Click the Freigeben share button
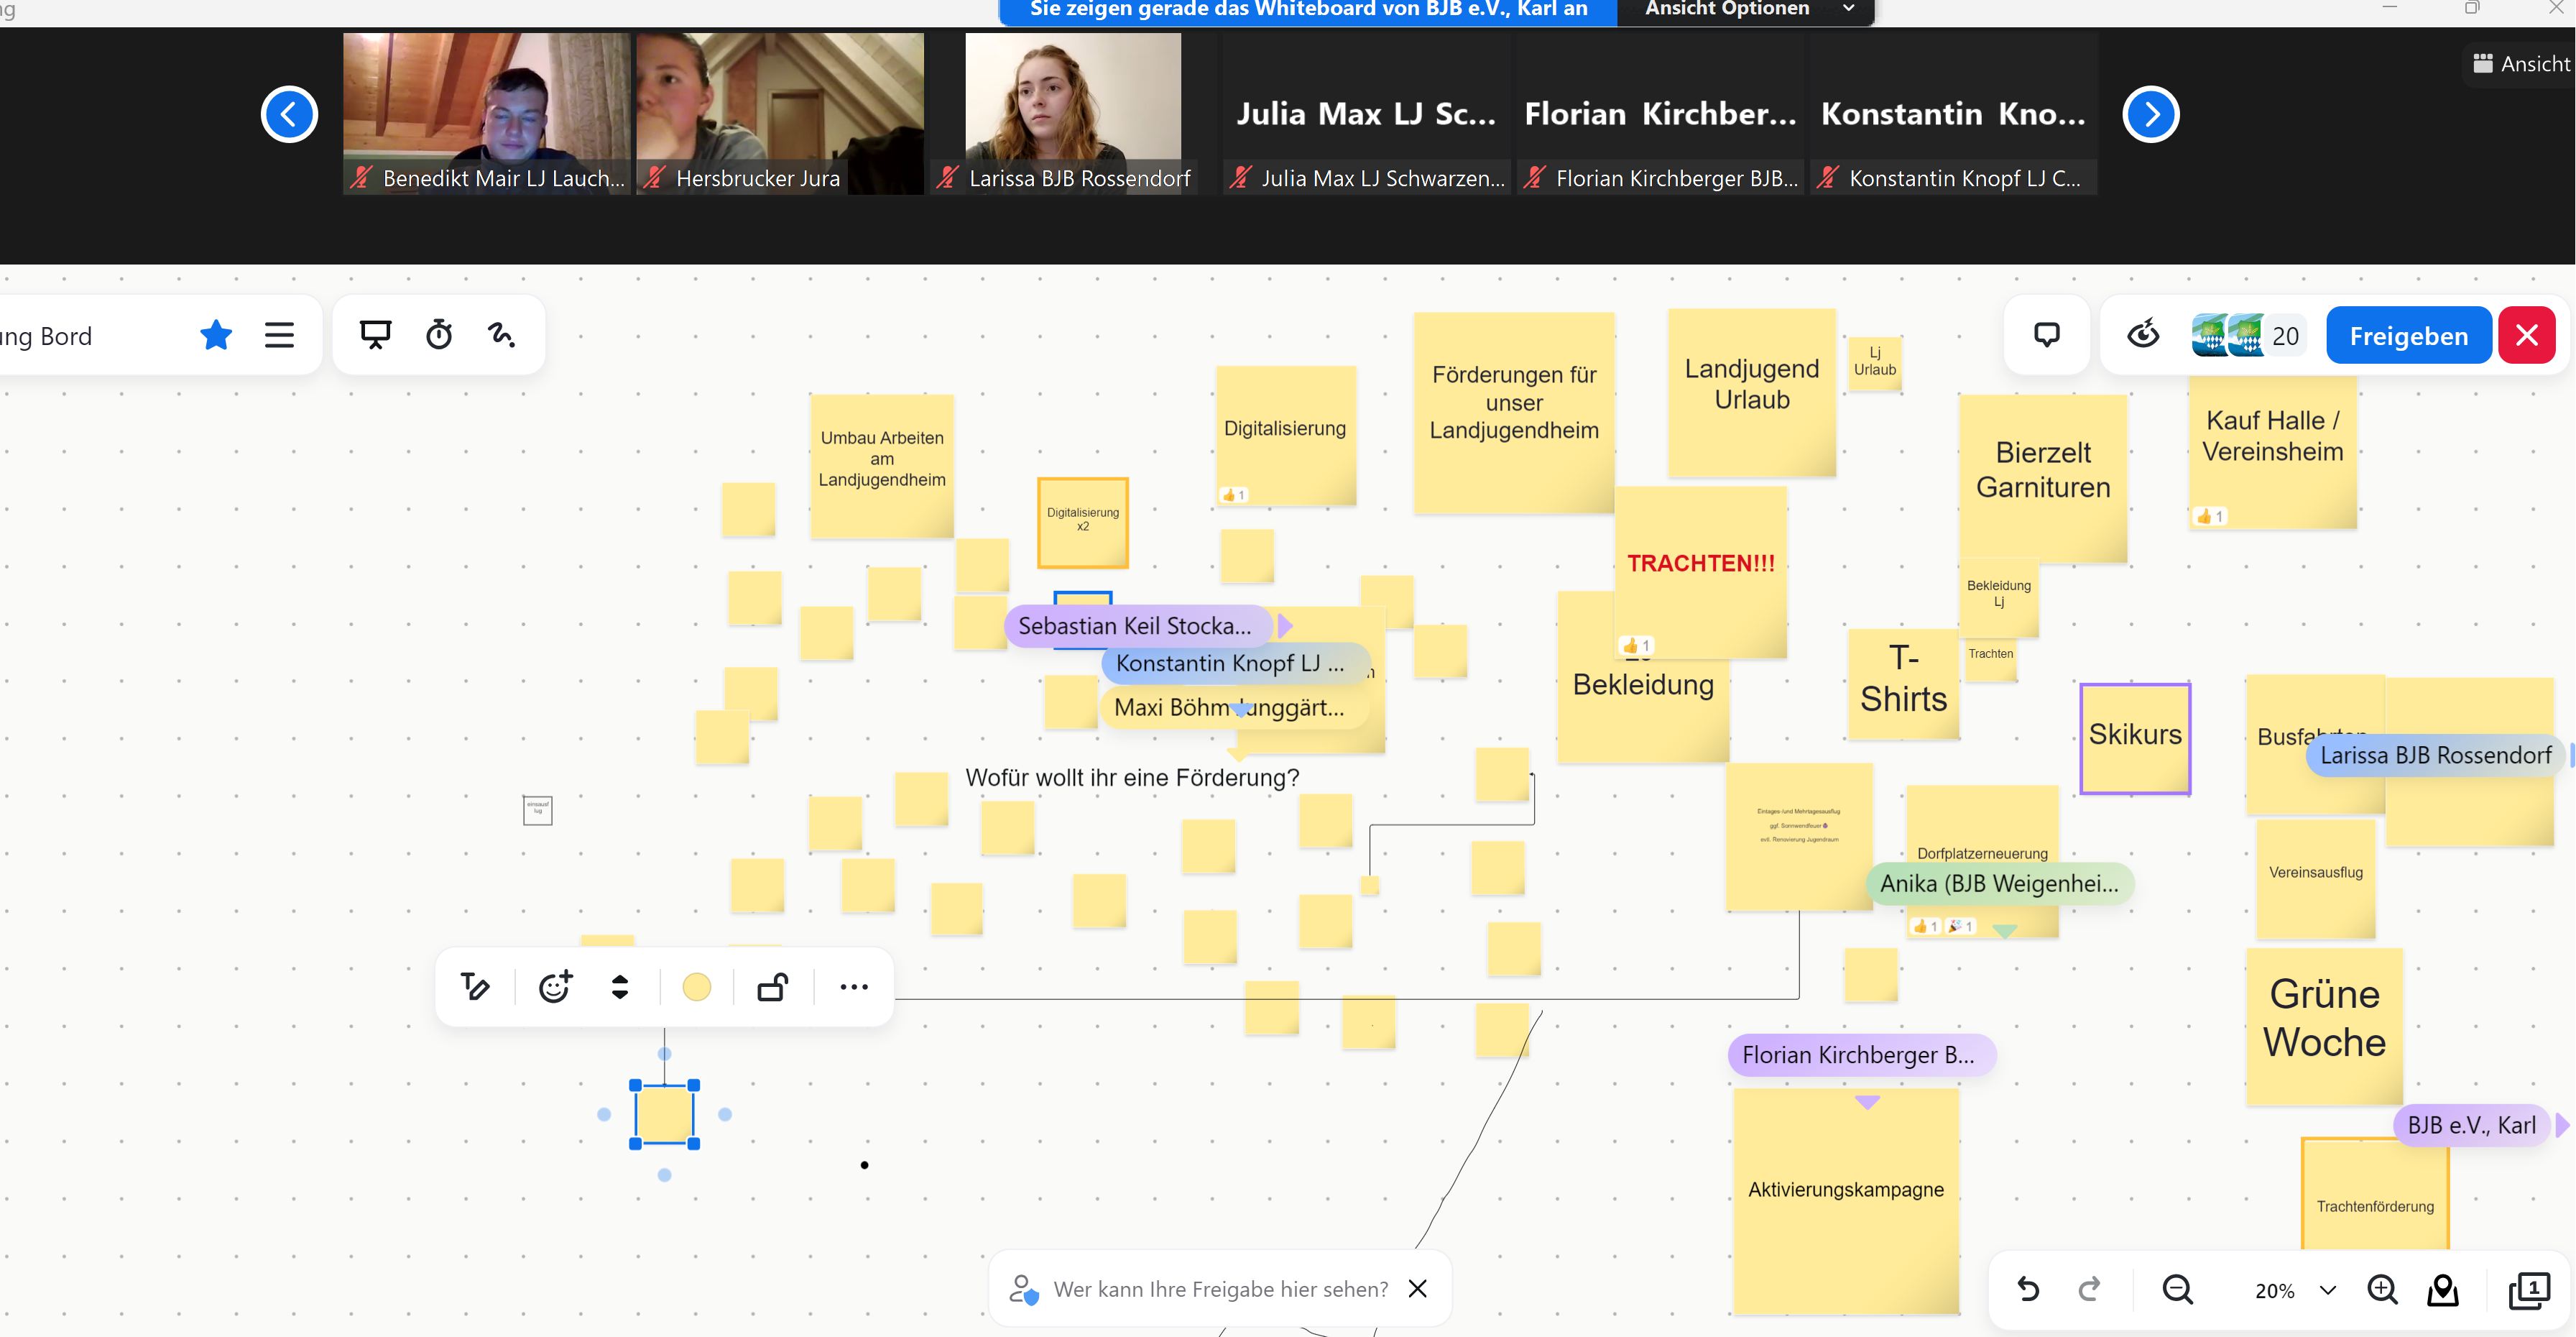The width and height of the screenshot is (2576, 1337). pyautogui.click(x=2408, y=336)
